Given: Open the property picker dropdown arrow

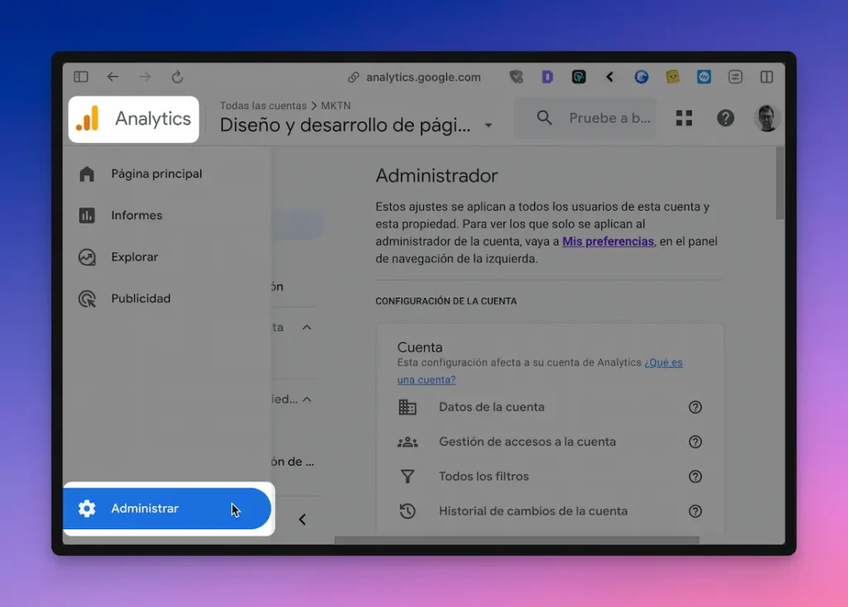Looking at the screenshot, I should coord(488,125).
